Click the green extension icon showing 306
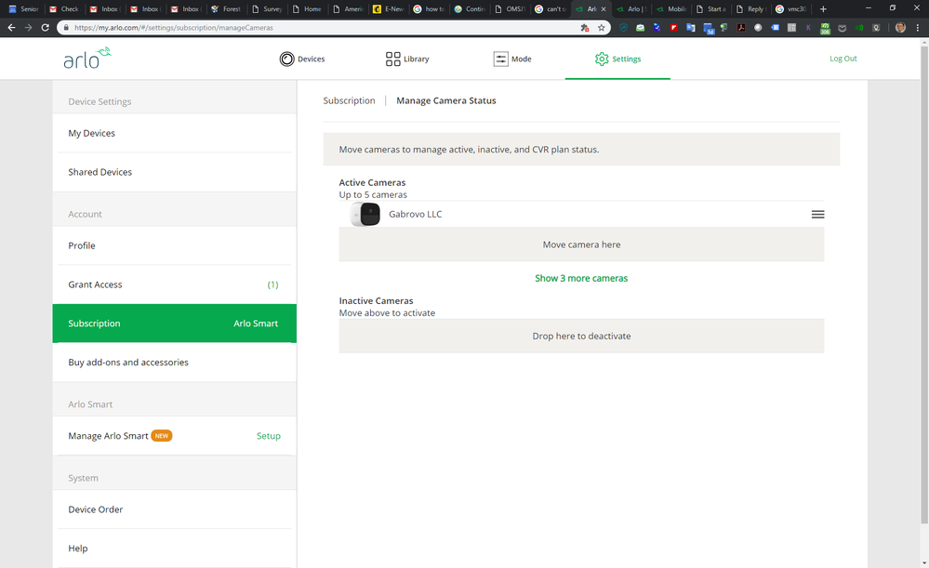The height and width of the screenshot is (568, 929). coord(826,28)
